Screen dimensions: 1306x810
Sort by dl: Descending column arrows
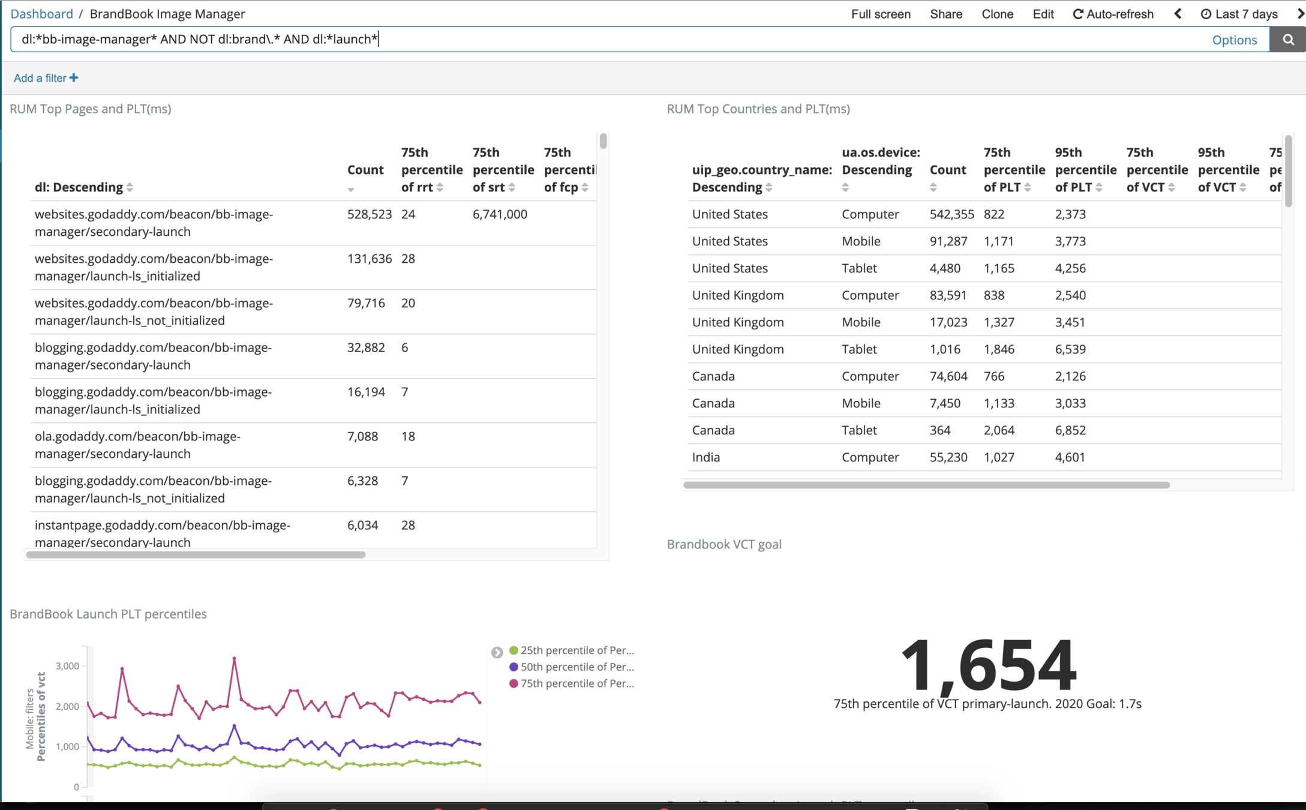click(x=130, y=187)
